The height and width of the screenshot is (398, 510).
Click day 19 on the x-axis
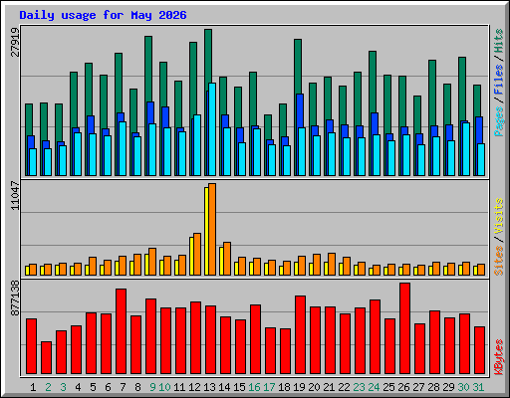299,387
